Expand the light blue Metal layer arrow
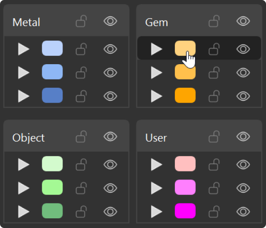Screen dimensions: 266x228 [24, 49]
